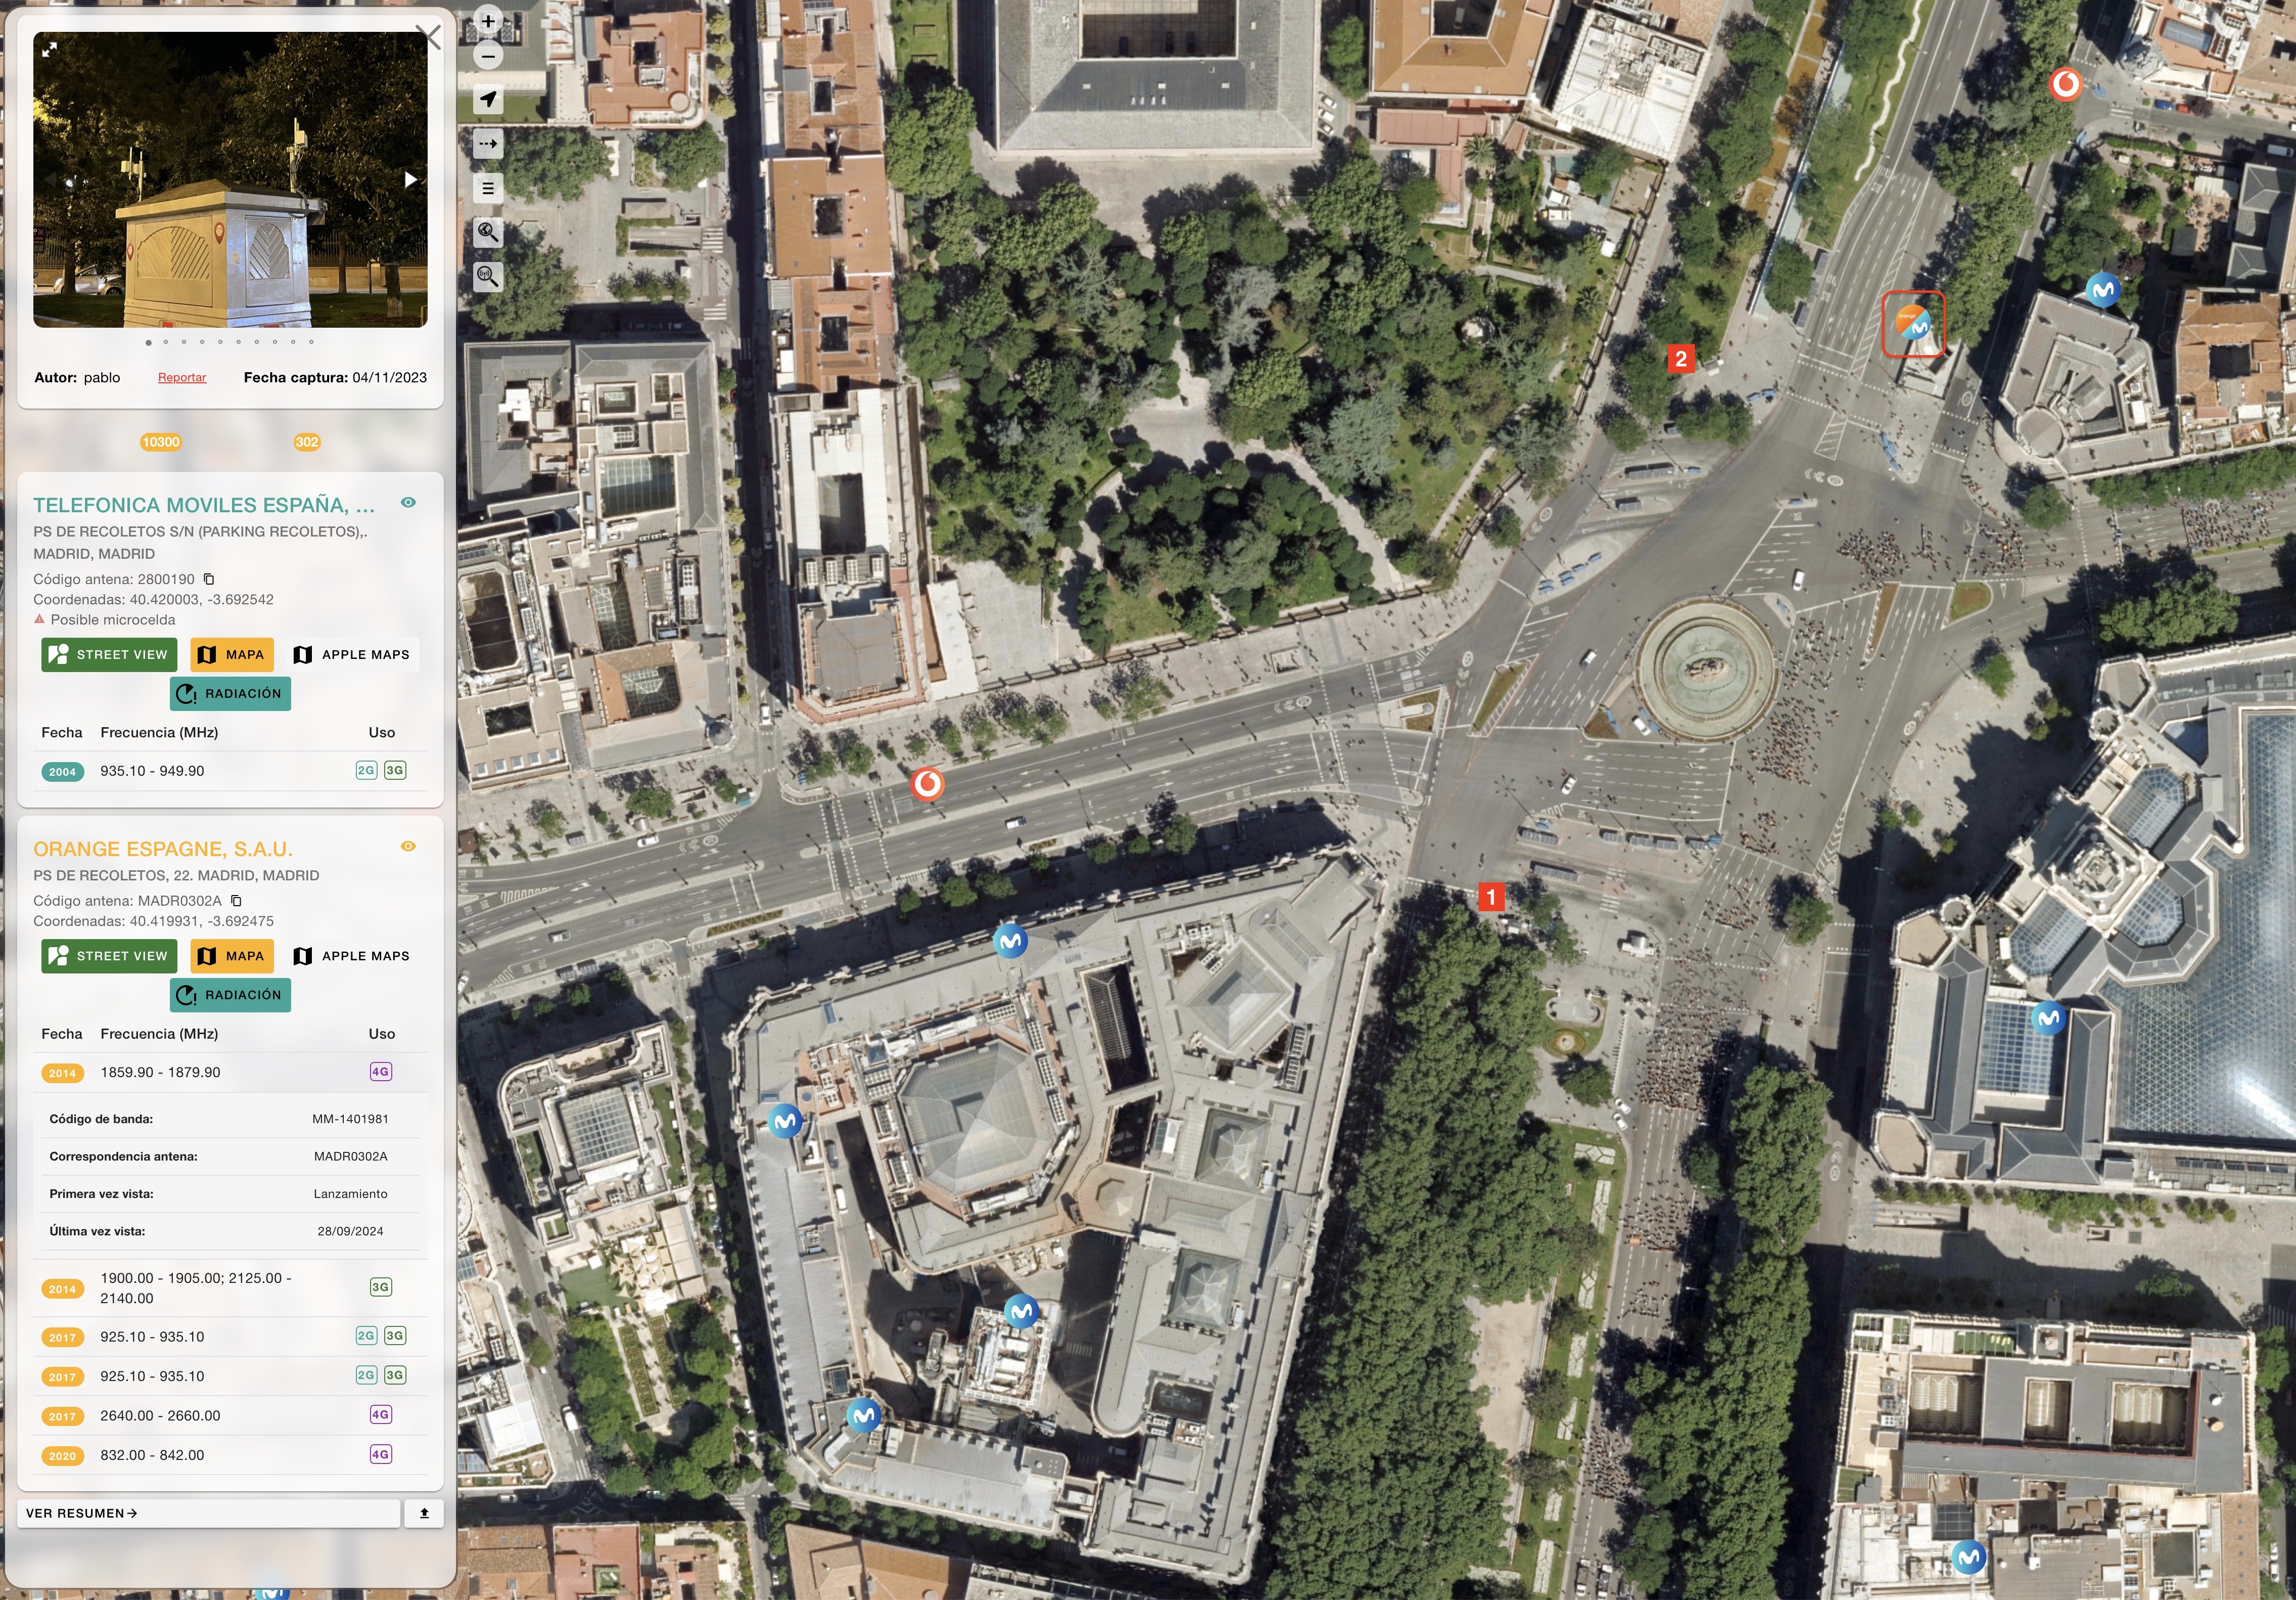Expand the antenna photo to fullscreen
2296x1600 pixels.
pos(49,48)
